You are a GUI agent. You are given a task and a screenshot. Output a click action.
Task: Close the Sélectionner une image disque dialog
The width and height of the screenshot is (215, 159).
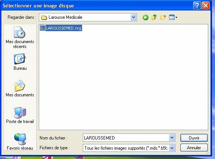click(x=206, y=6)
